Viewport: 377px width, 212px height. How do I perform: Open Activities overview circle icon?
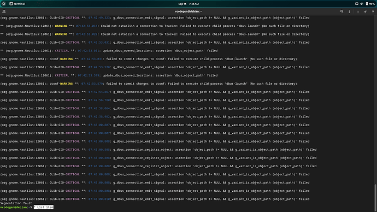click(4, 4)
